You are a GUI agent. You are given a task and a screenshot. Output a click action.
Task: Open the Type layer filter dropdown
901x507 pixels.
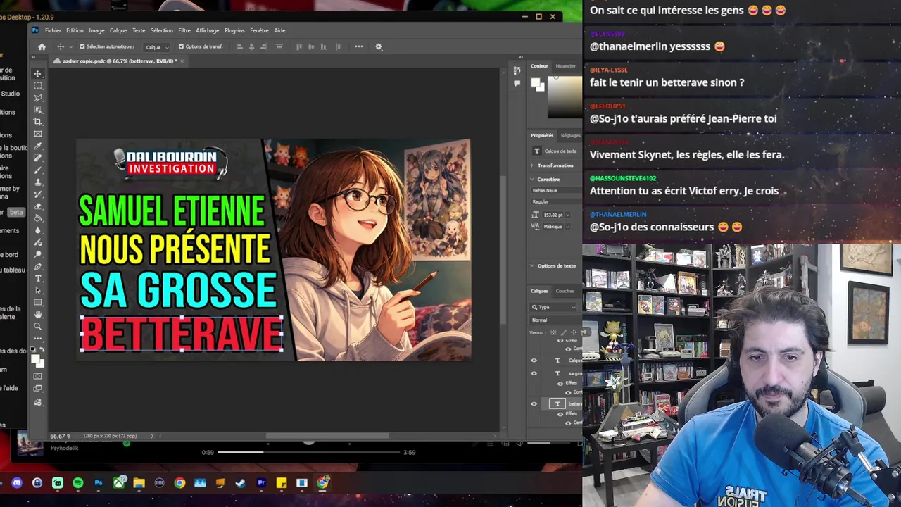coord(554,307)
